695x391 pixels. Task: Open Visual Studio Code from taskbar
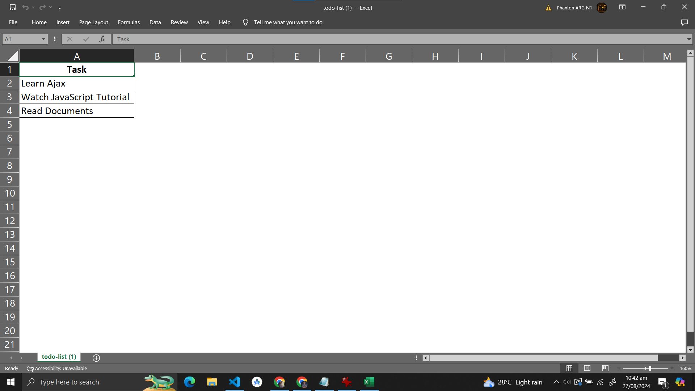[235, 382]
